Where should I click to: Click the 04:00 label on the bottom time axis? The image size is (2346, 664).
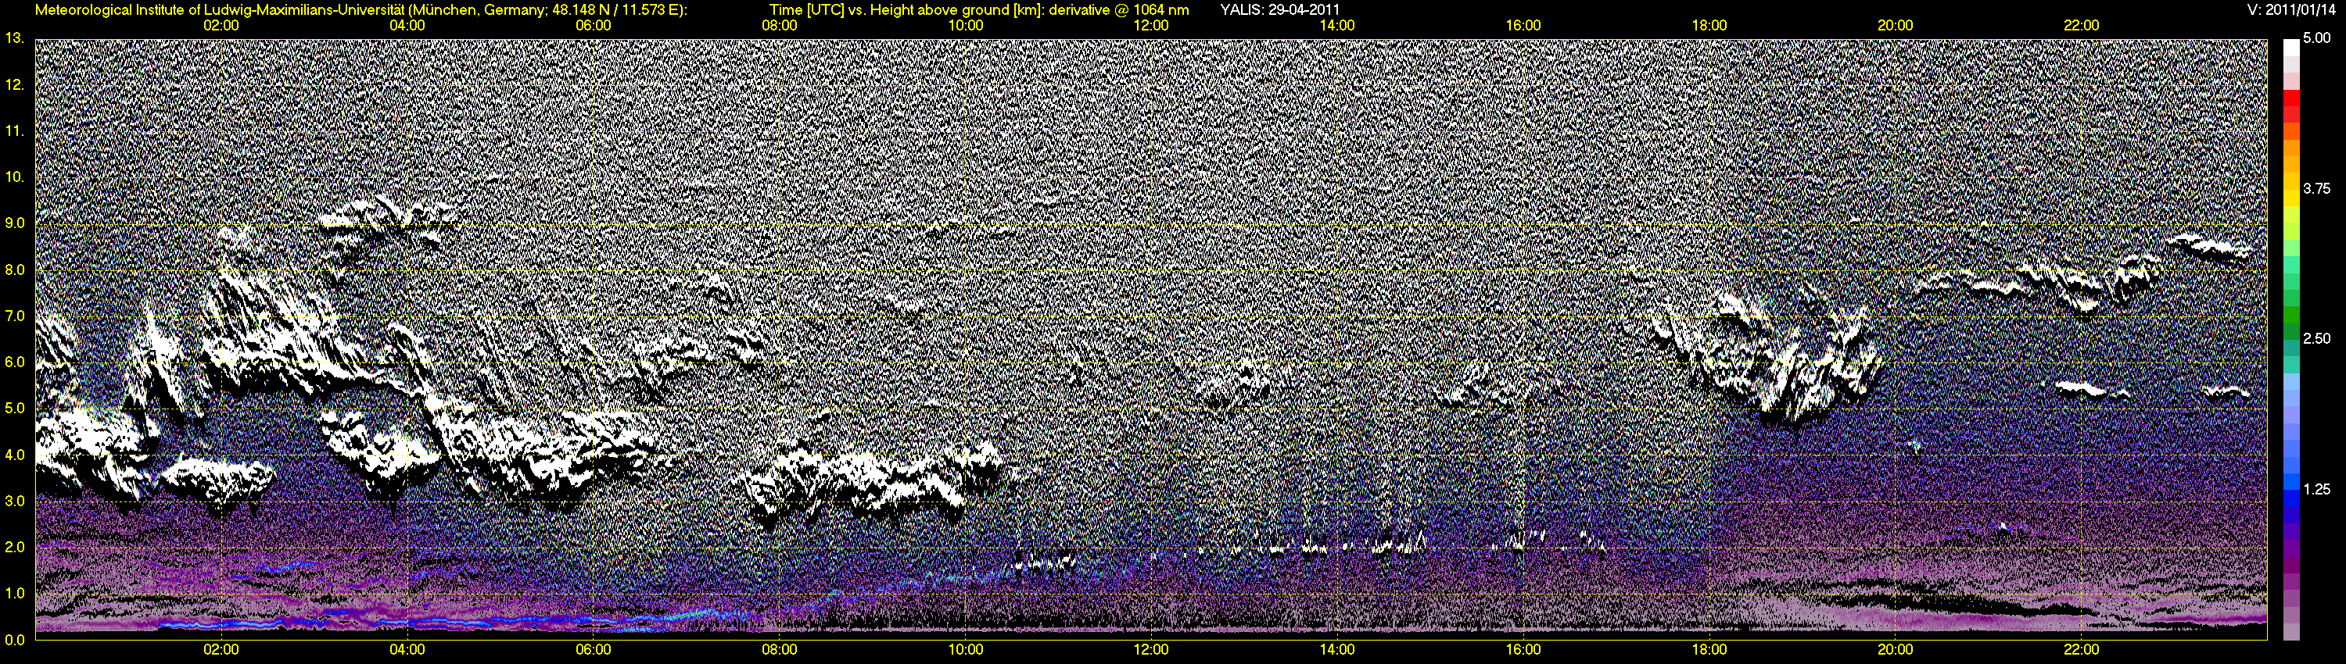pyautogui.click(x=407, y=649)
